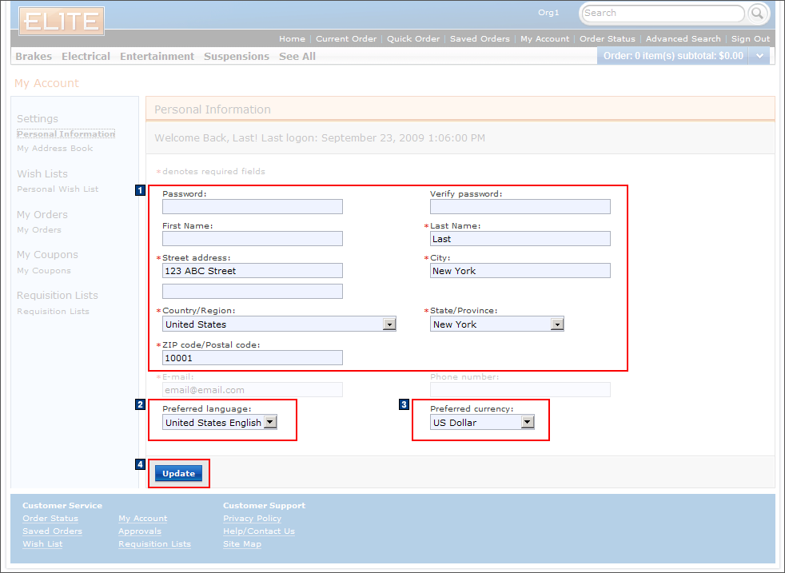Click footer My Account link

coord(142,519)
